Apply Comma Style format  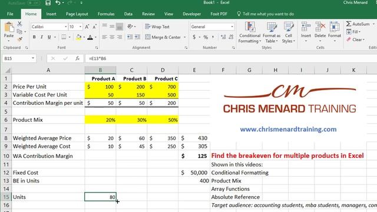click(213, 37)
